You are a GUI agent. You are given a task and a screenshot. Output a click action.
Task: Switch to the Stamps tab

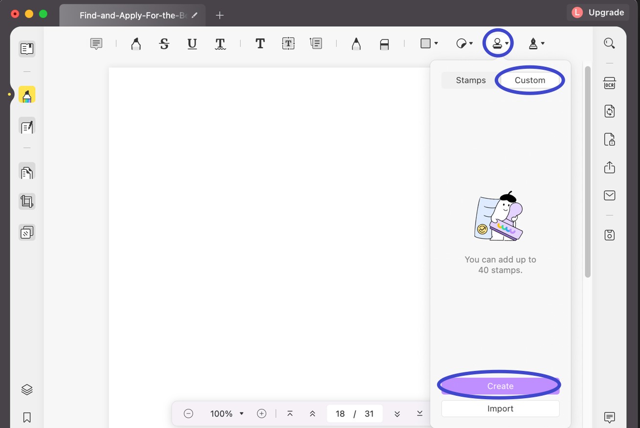pos(470,80)
